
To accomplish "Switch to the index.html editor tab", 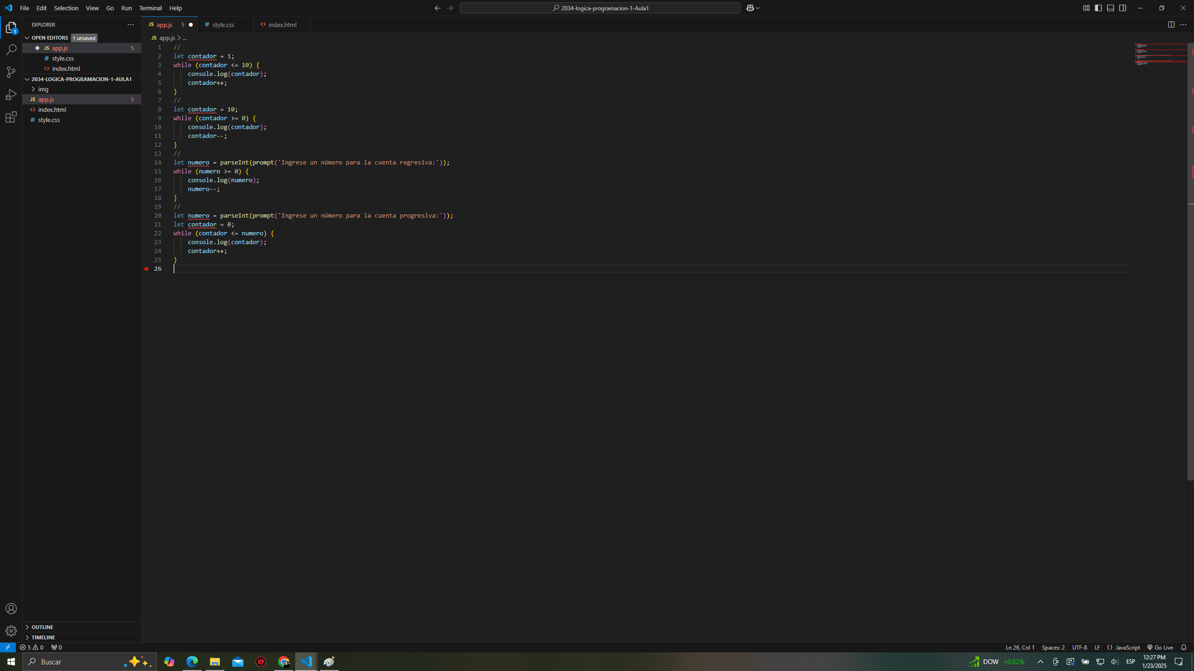I will [x=282, y=25].
